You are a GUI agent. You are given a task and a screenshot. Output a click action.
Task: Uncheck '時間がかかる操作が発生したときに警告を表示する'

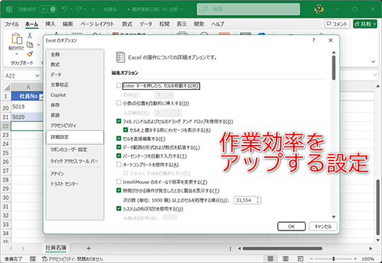point(119,190)
